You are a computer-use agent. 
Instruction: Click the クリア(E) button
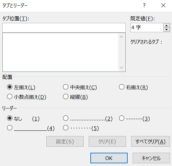click(107, 141)
